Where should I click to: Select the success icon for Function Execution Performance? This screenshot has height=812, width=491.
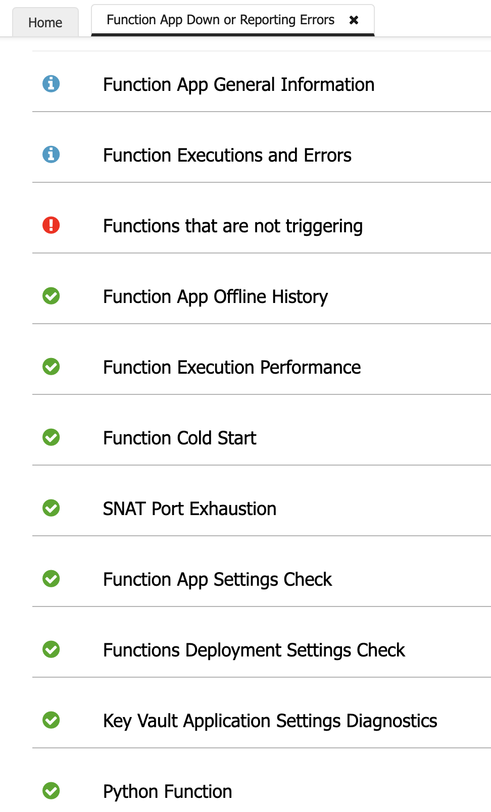click(52, 367)
